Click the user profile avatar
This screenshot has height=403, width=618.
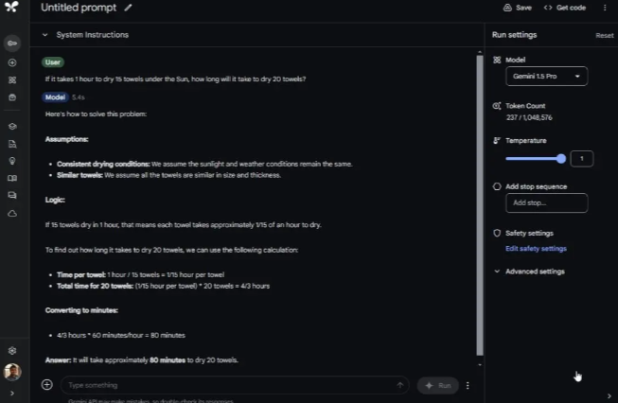pyautogui.click(x=12, y=372)
